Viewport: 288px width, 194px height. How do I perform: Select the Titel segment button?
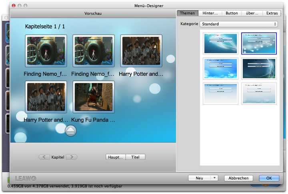point(135,157)
